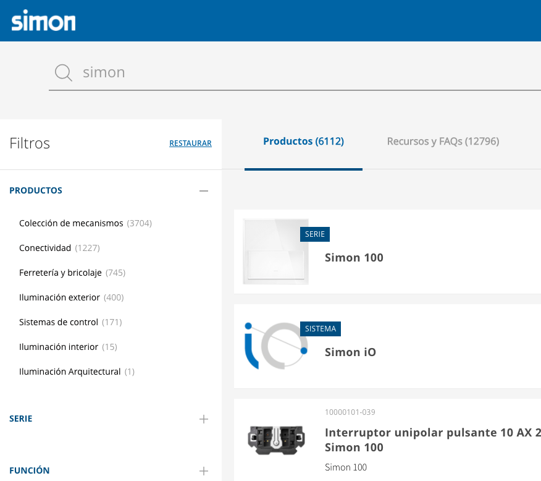Open the Simon iO system result title

pos(350,352)
